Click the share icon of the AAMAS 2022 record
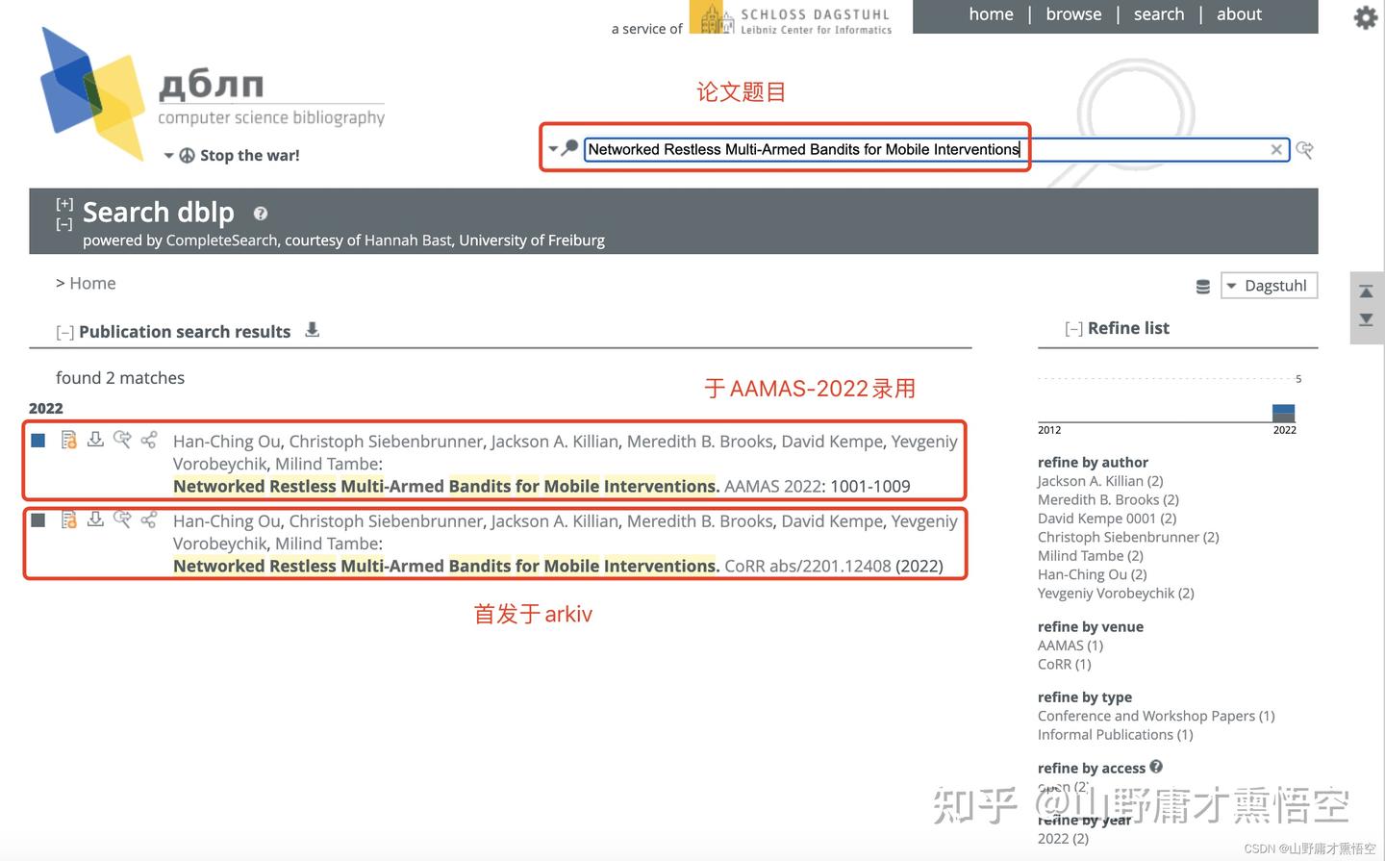This screenshot has width=1385, height=861. [x=149, y=440]
